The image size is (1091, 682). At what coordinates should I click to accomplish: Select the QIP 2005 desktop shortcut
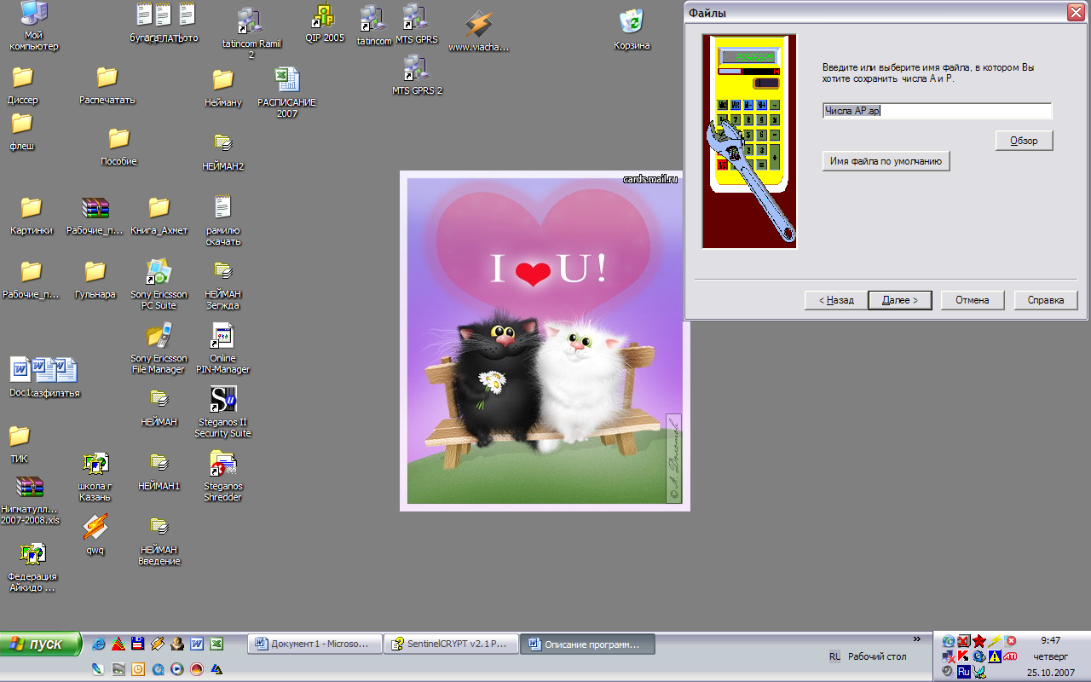pyautogui.click(x=325, y=24)
